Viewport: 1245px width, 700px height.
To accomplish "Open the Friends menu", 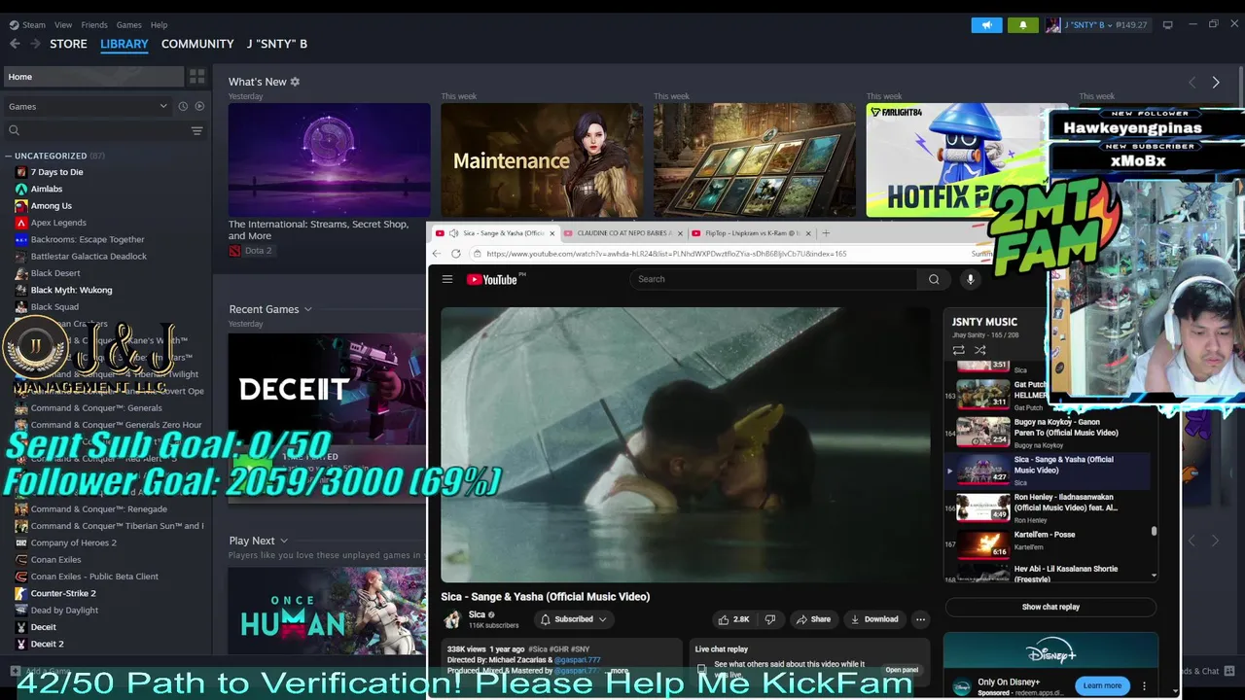I will click(94, 25).
